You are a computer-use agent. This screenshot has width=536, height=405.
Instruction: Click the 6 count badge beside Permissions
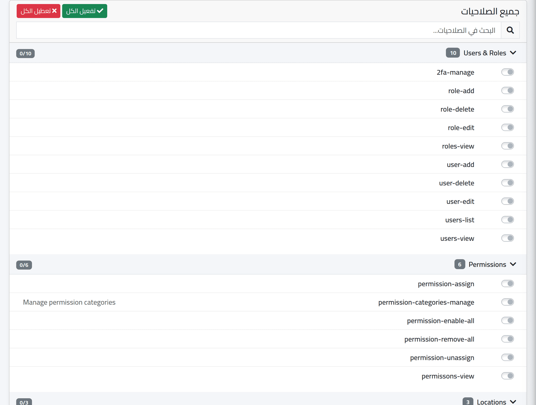[x=460, y=264]
